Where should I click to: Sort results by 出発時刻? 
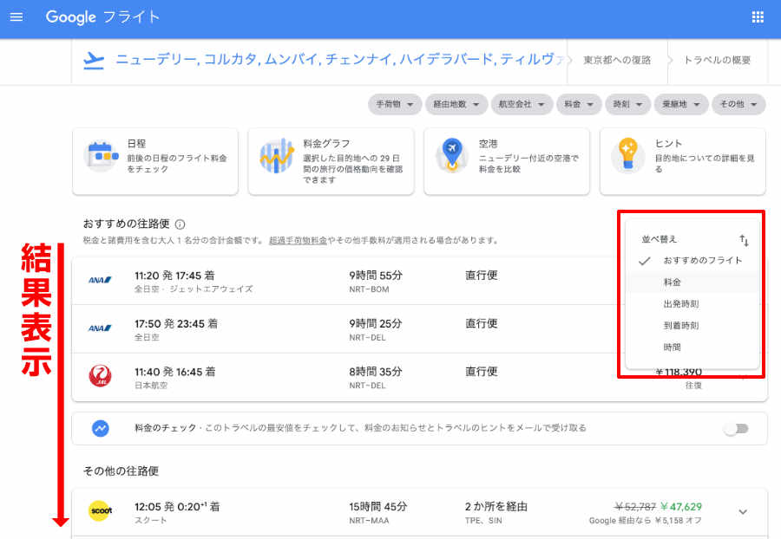pyautogui.click(x=692, y=304)
